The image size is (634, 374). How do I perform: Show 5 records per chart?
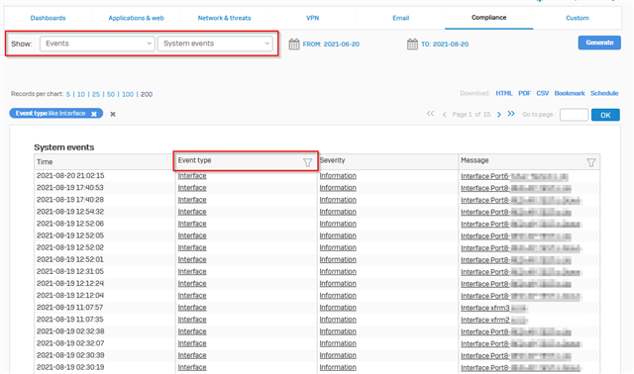pyautogui.click(x=68, y=94)
